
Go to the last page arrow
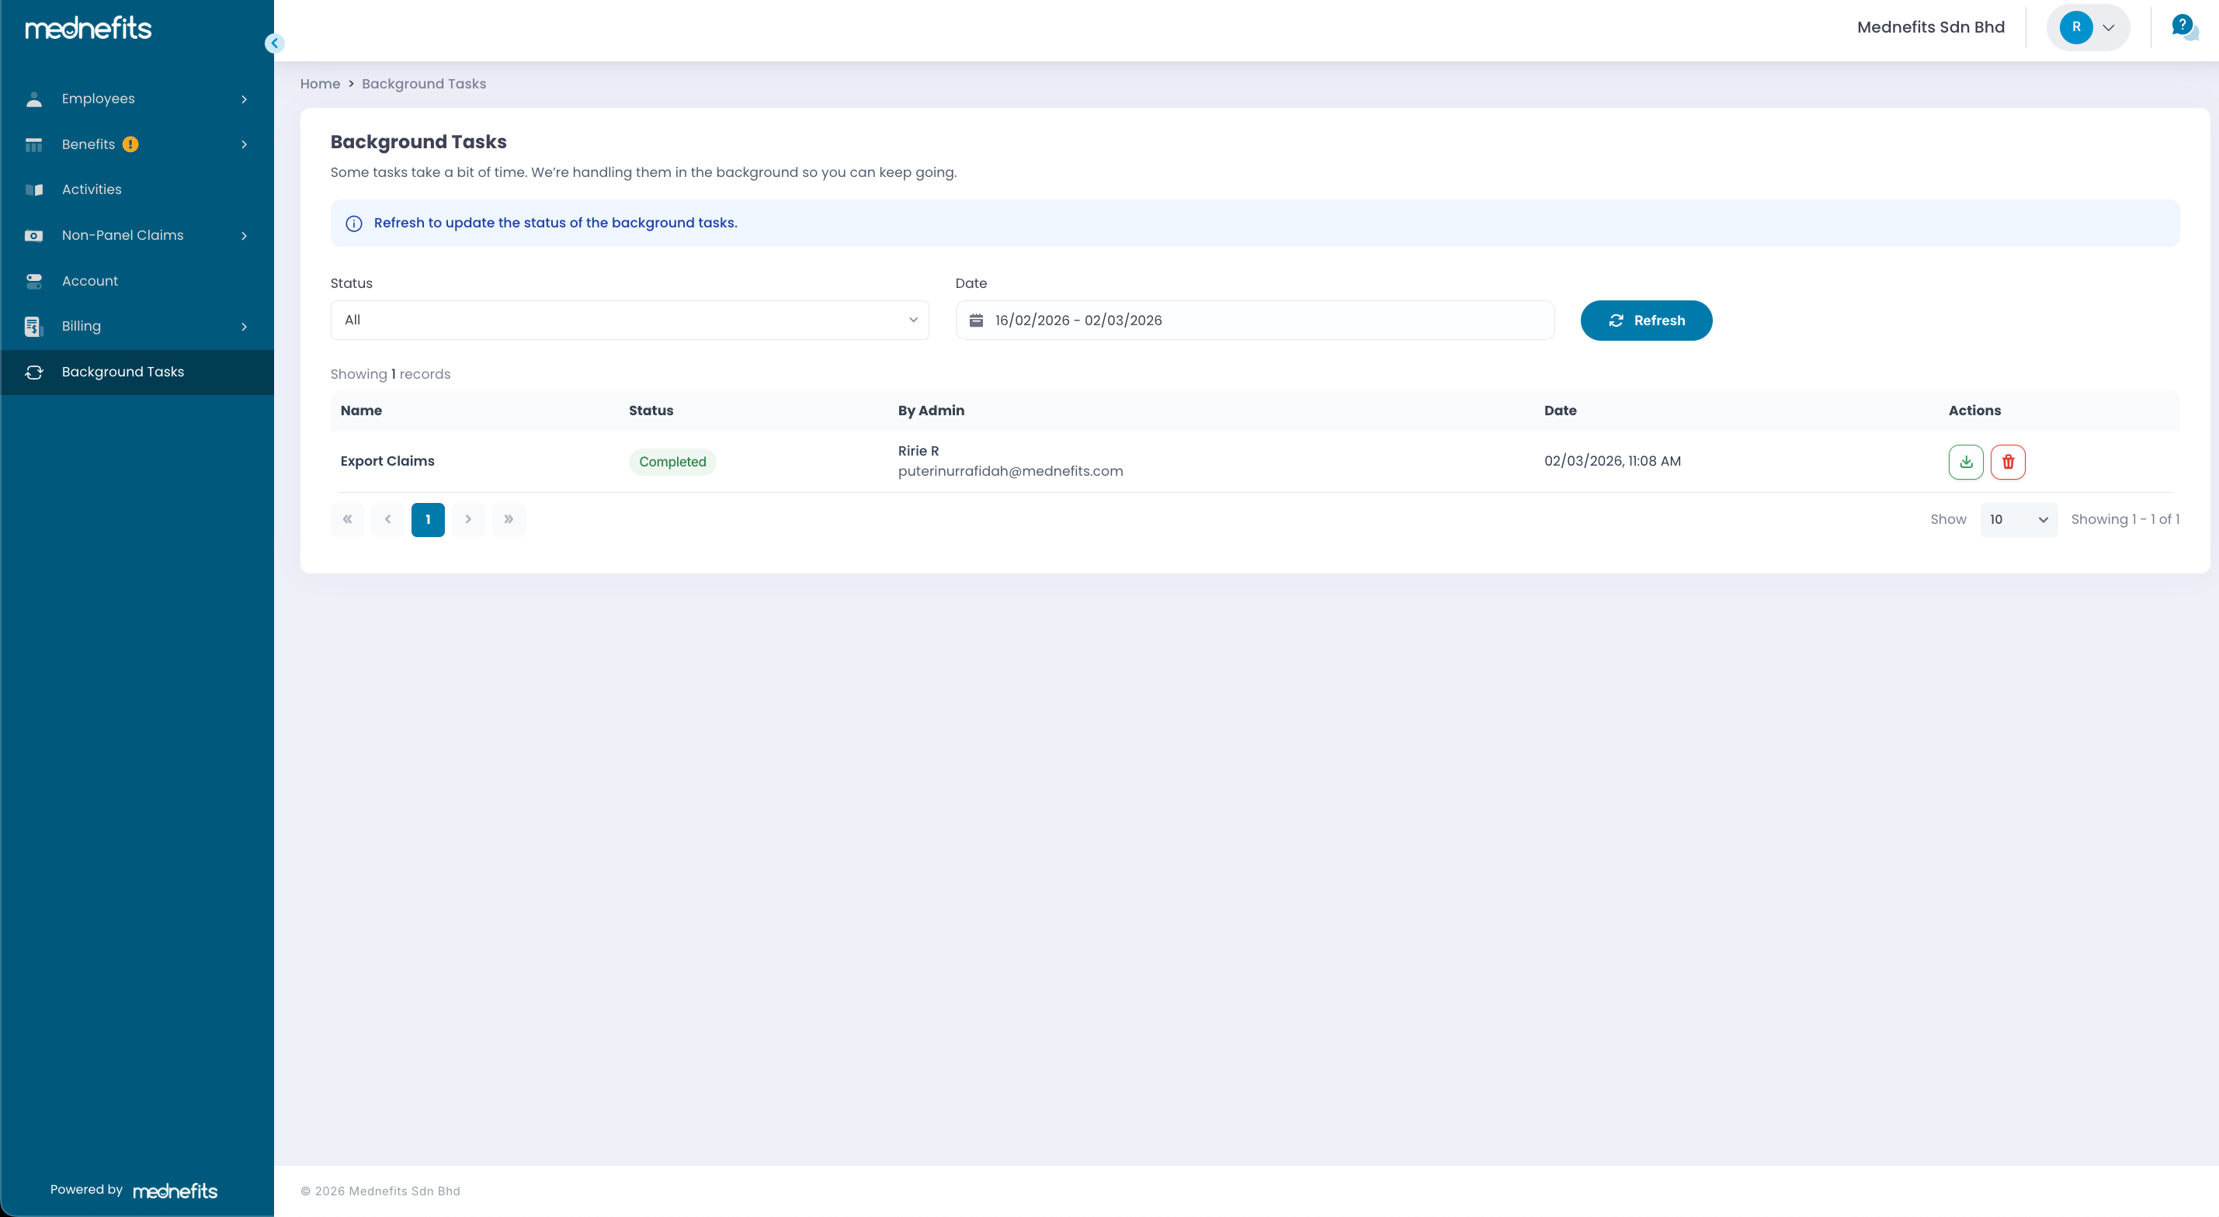pyautogui.click(x=509, y=519)
